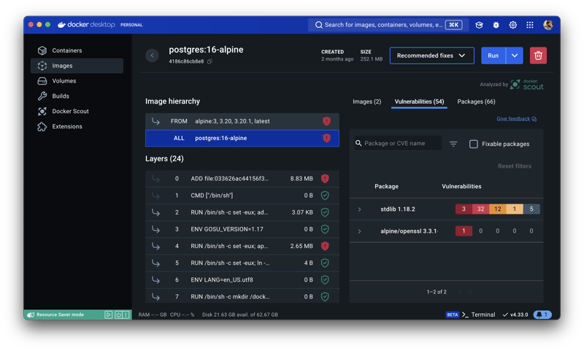This screenshot has width=584, height=351.
Task: Click the green shield on layer 6
Action: (x=325, y=280)
